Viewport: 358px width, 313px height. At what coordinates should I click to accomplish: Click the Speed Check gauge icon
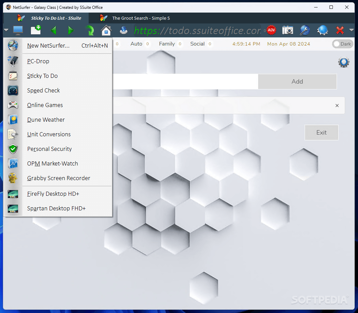point(13,90)
